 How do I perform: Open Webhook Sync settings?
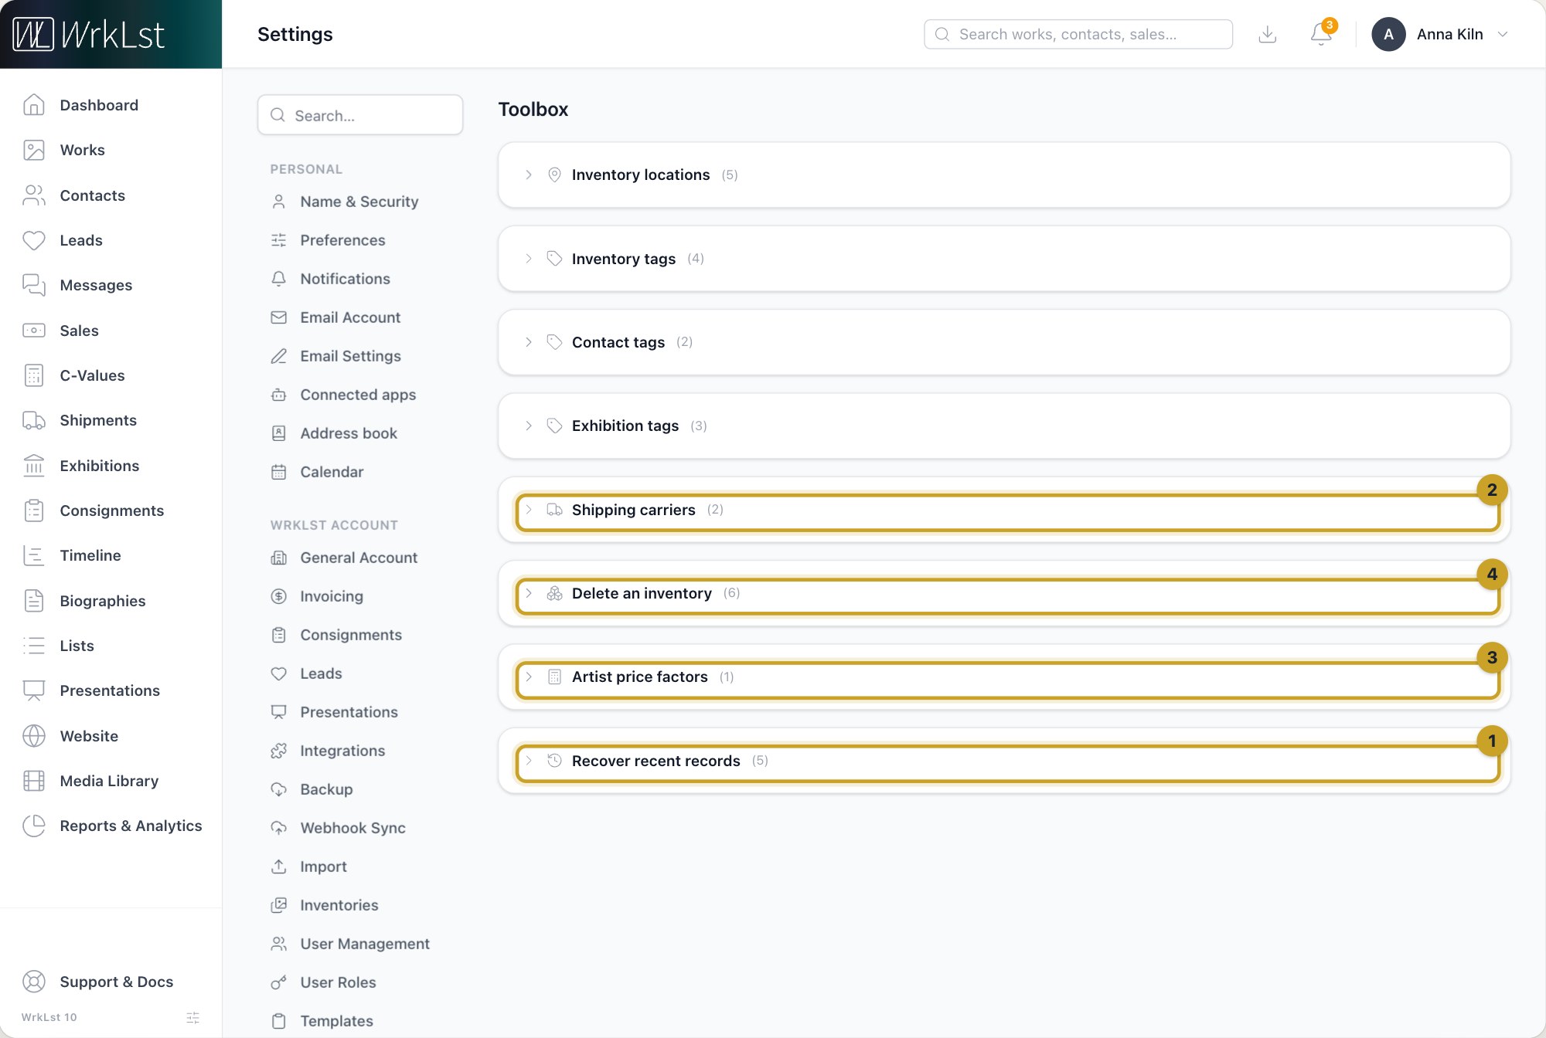click(352, 828)
